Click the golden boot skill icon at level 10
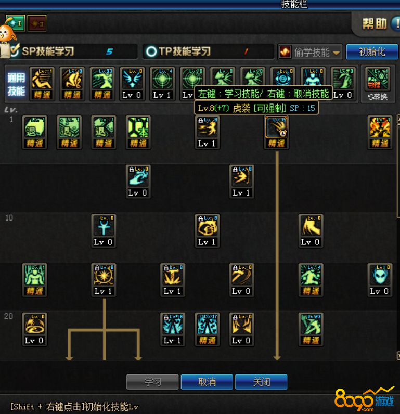The width and height of the screenshot is (400, 414). (311, 226)
